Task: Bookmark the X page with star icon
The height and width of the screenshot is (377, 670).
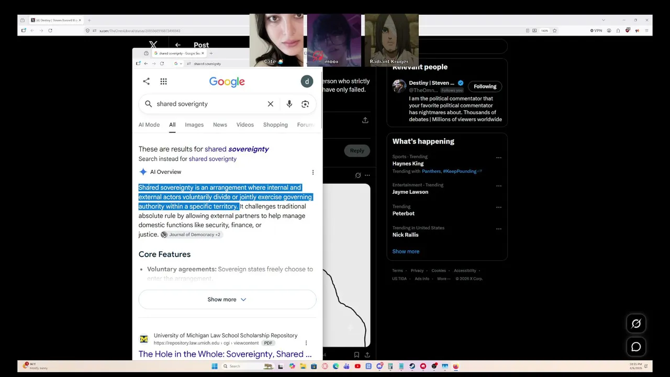Action: coord(555,30)
